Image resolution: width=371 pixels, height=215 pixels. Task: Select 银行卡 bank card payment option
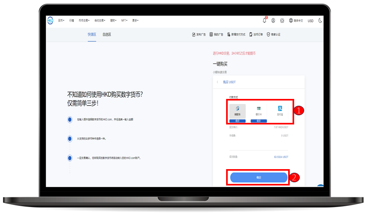point(259,110)
